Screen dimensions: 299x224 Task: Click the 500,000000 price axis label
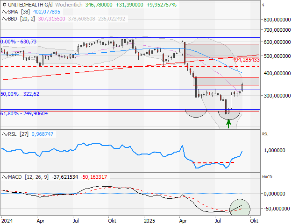coord(277,56)
